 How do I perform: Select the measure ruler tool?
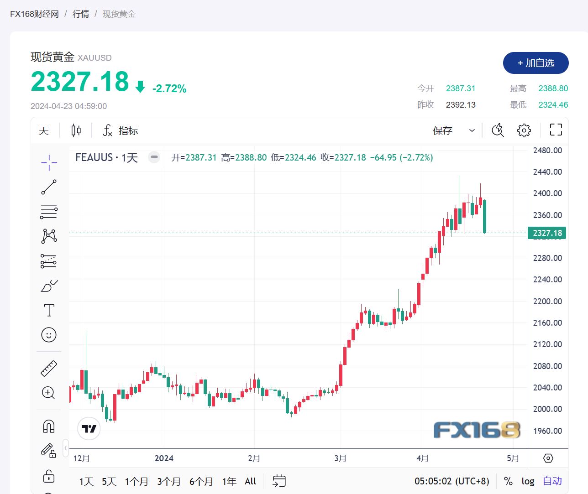[49, 368]
